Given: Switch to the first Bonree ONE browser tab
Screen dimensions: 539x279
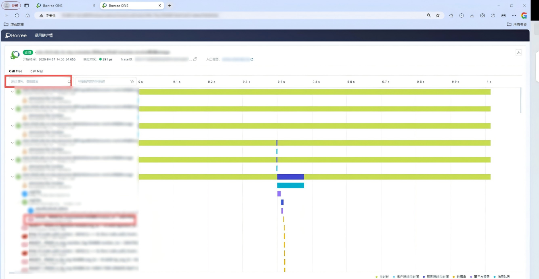Looking at the screenshot, I should pos(65,6).
